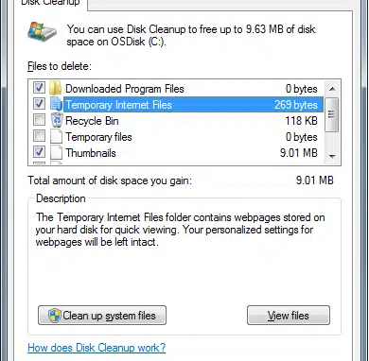Click the Temporary Internet Files page icon
This screenshot has width=369, height=361.
(56, 104)
